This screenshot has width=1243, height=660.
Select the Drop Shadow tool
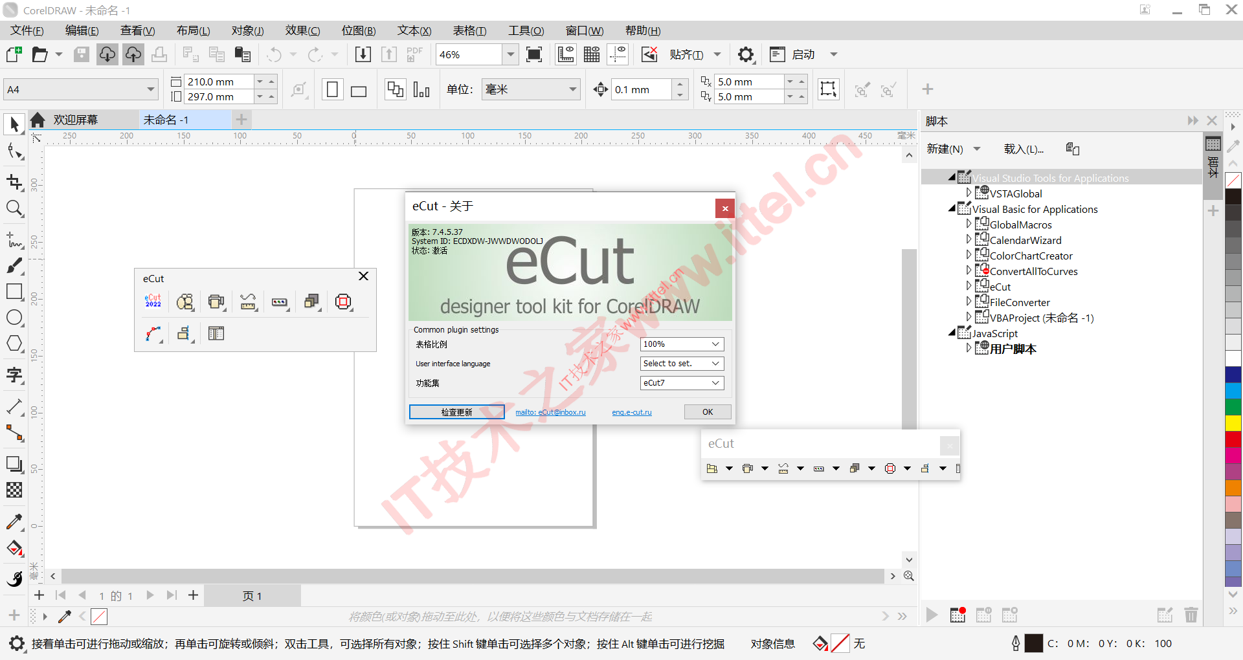(x=14, y=464)
